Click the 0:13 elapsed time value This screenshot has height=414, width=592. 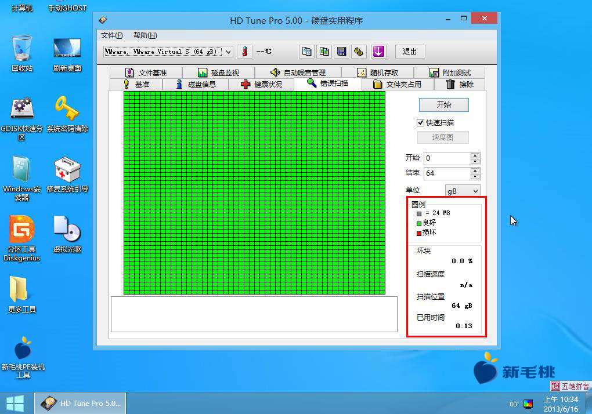click(x=464, y=326)
